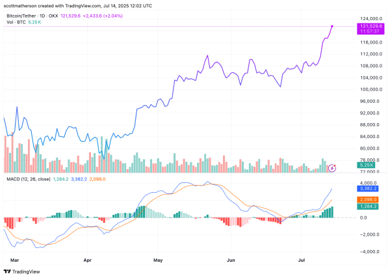Click the purple lightning event icon
Viewport: 390px width, 278px height.
[x=333, y=168]
